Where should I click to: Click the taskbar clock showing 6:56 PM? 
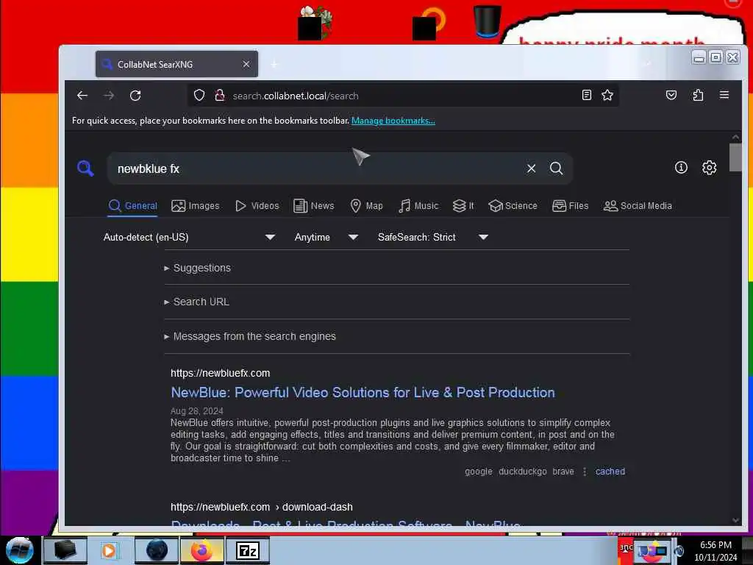[x=715, y=550]
